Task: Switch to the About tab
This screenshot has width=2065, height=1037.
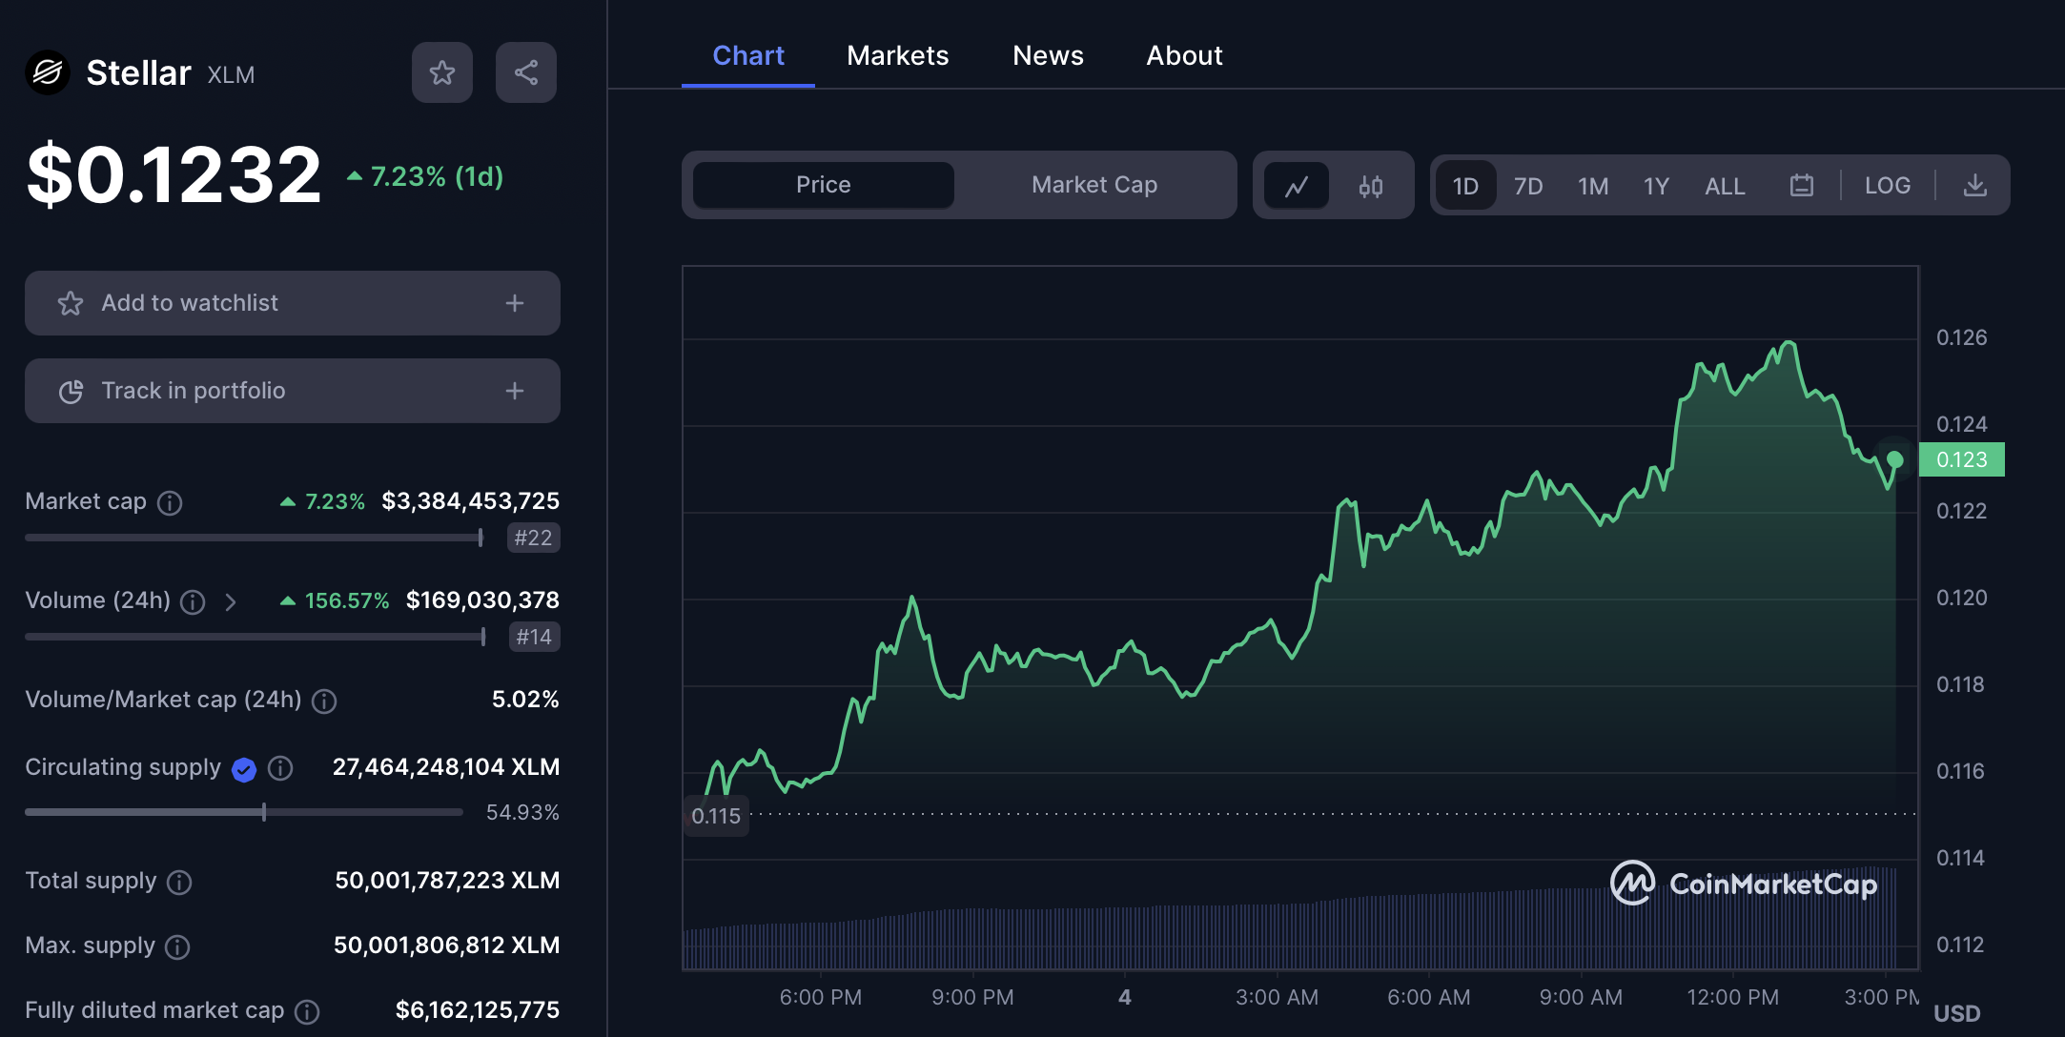Action: coord(1184,55)
